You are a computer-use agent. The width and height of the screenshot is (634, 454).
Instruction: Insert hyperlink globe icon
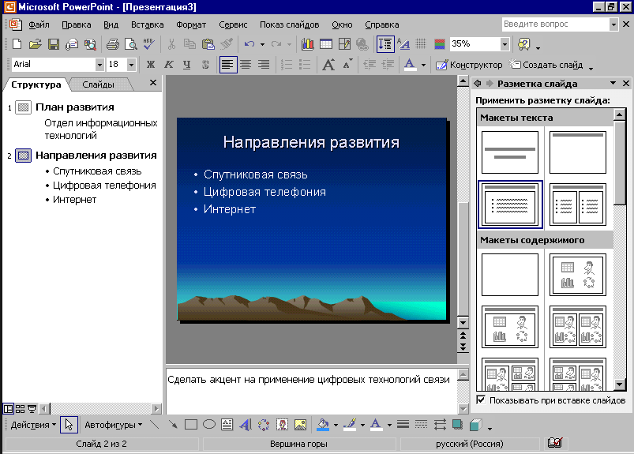[x=362, y=43]
